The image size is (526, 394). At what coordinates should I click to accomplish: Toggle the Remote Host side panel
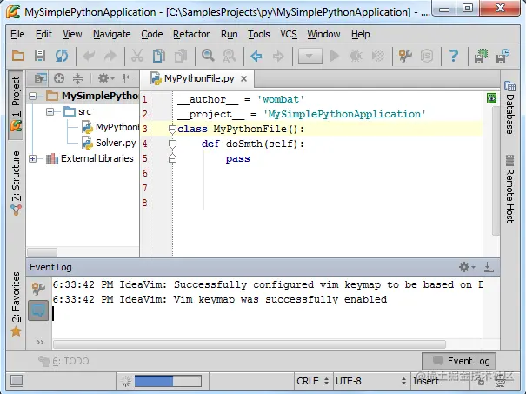[x=509, y=189]
